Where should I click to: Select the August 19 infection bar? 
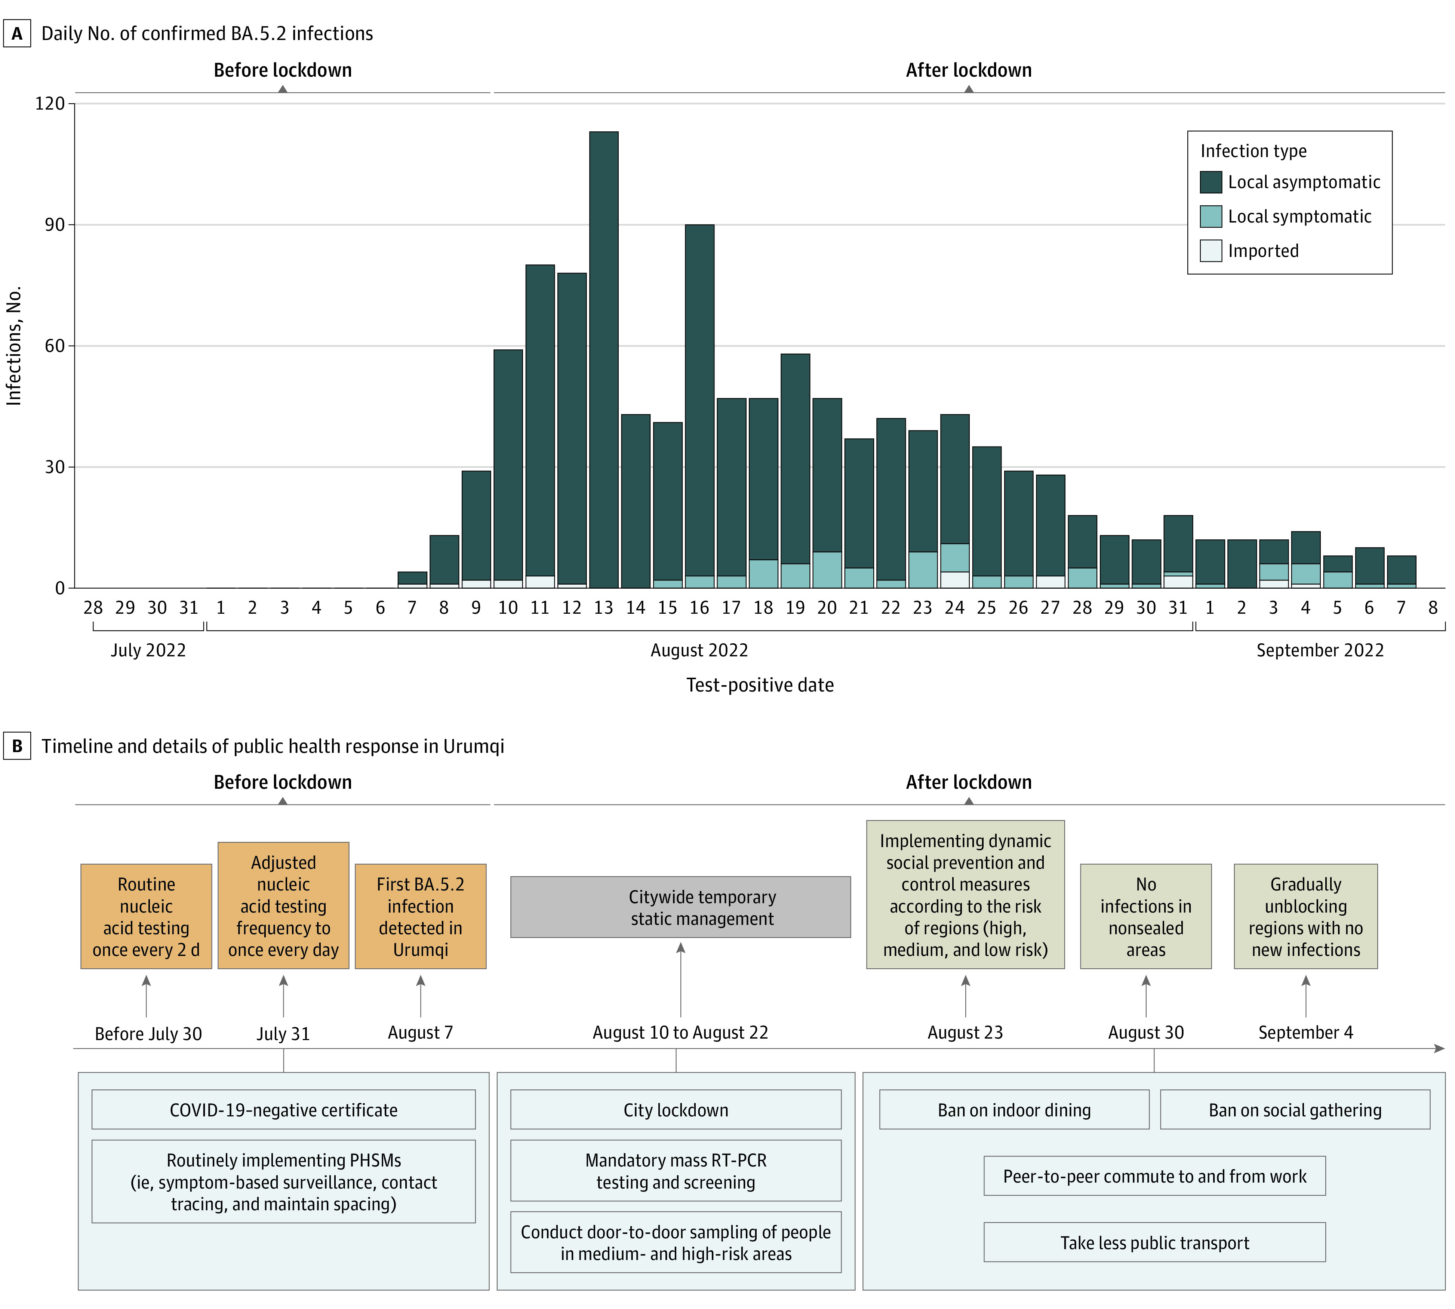795,471
